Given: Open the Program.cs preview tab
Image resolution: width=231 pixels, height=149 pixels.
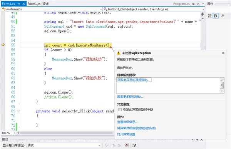Looking at the screenshot, I should point(181,4).
